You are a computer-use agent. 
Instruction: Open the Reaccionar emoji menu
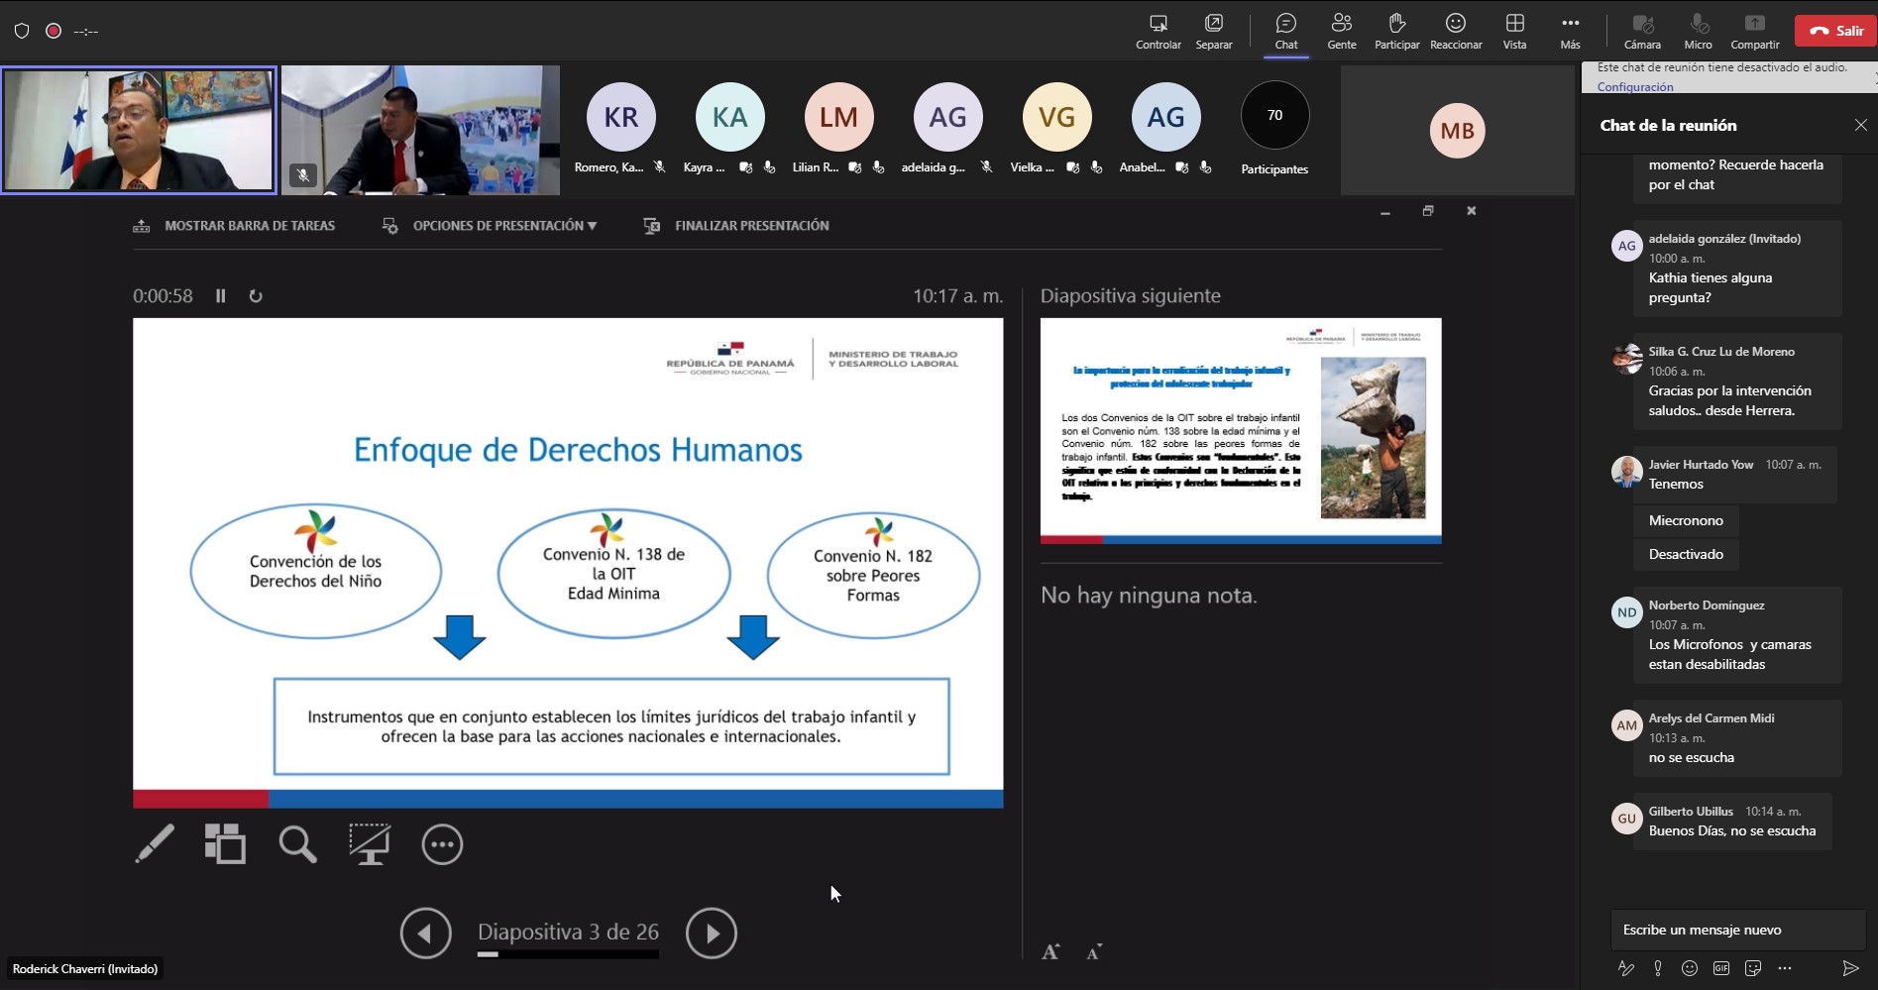[1456, 31]
